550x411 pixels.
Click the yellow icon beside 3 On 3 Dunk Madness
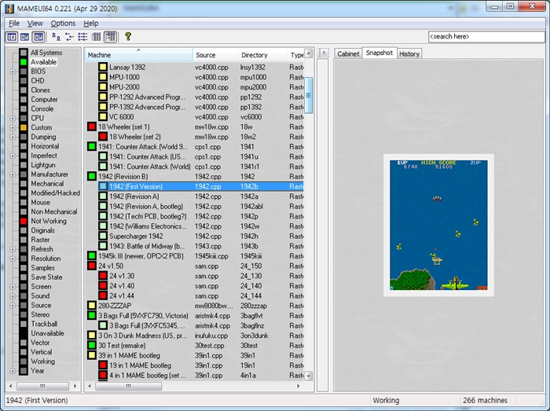92,336
